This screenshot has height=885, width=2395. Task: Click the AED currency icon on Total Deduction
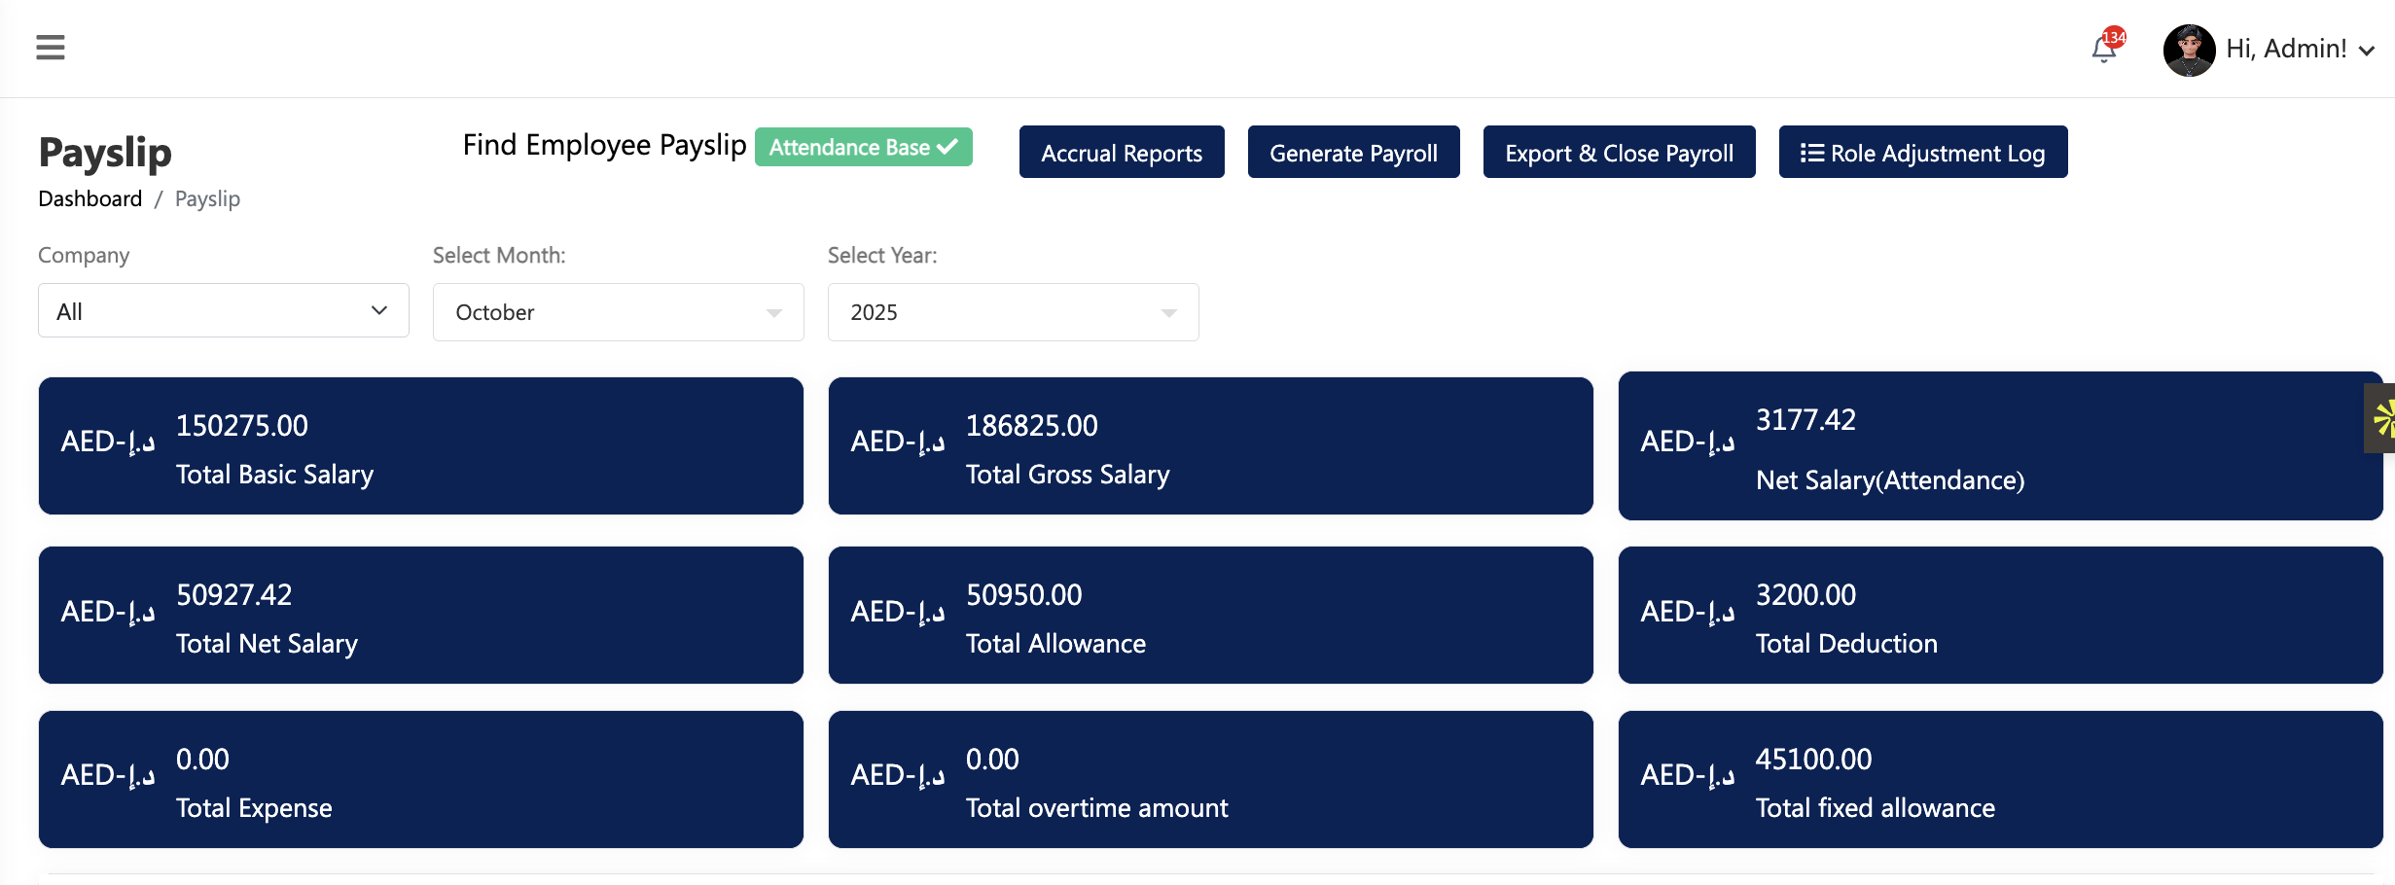pos(1687,613)
